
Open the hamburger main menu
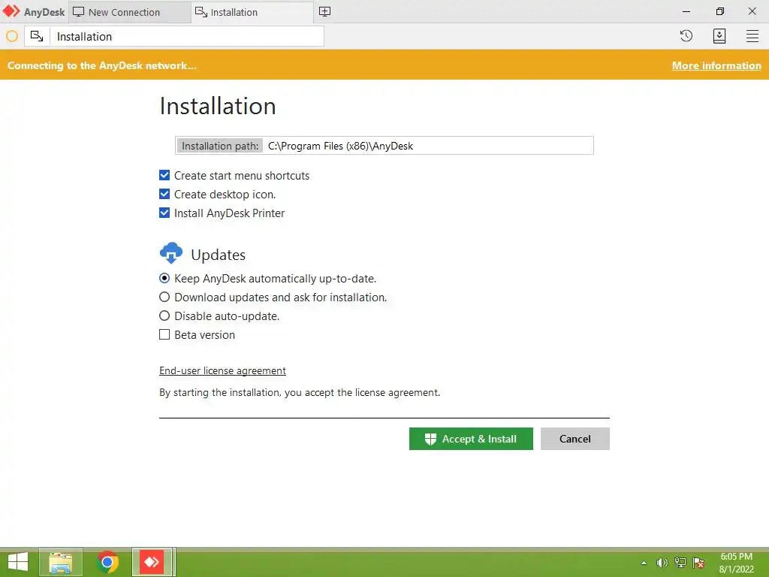pos(752,36)
